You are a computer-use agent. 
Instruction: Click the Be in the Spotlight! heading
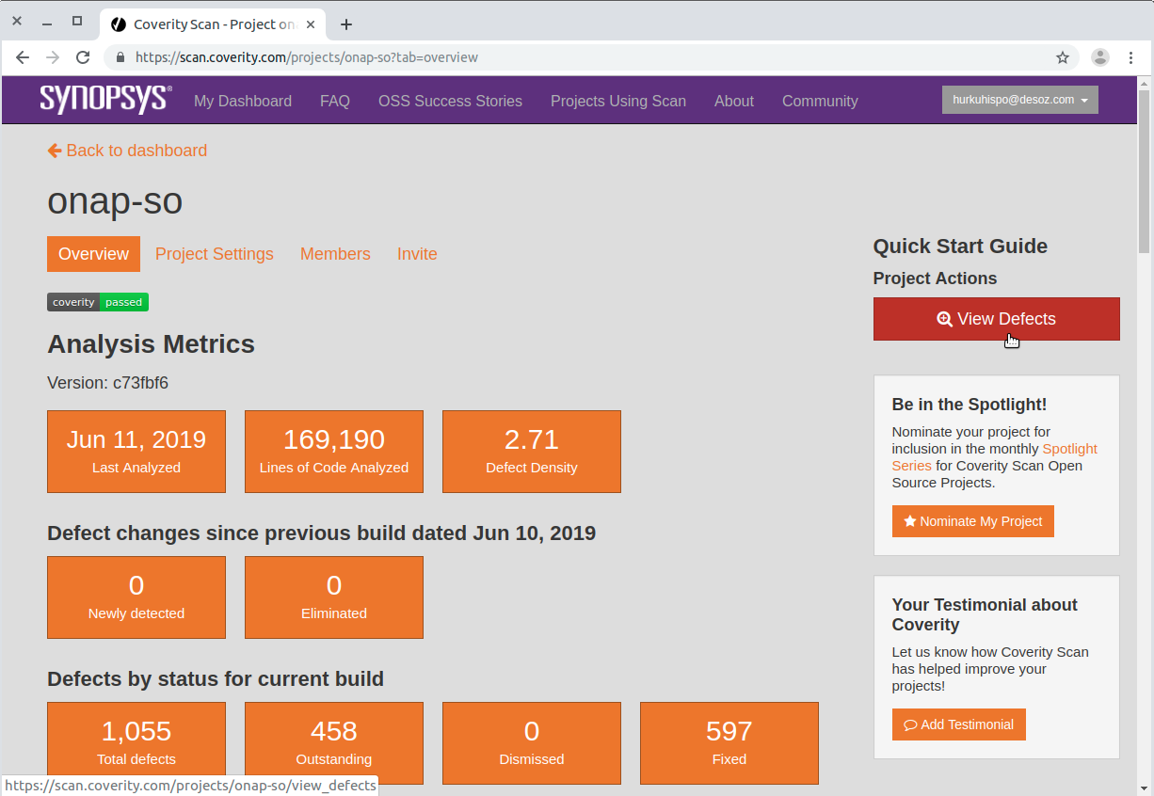970,405
